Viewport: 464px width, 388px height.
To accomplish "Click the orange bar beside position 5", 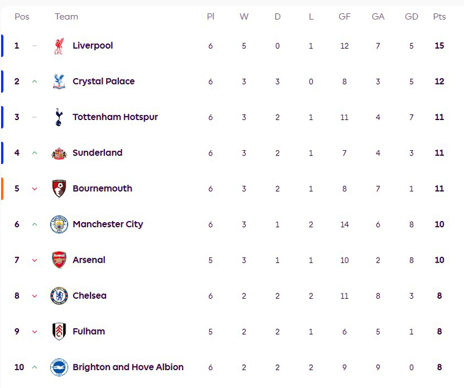I will 2,188.
